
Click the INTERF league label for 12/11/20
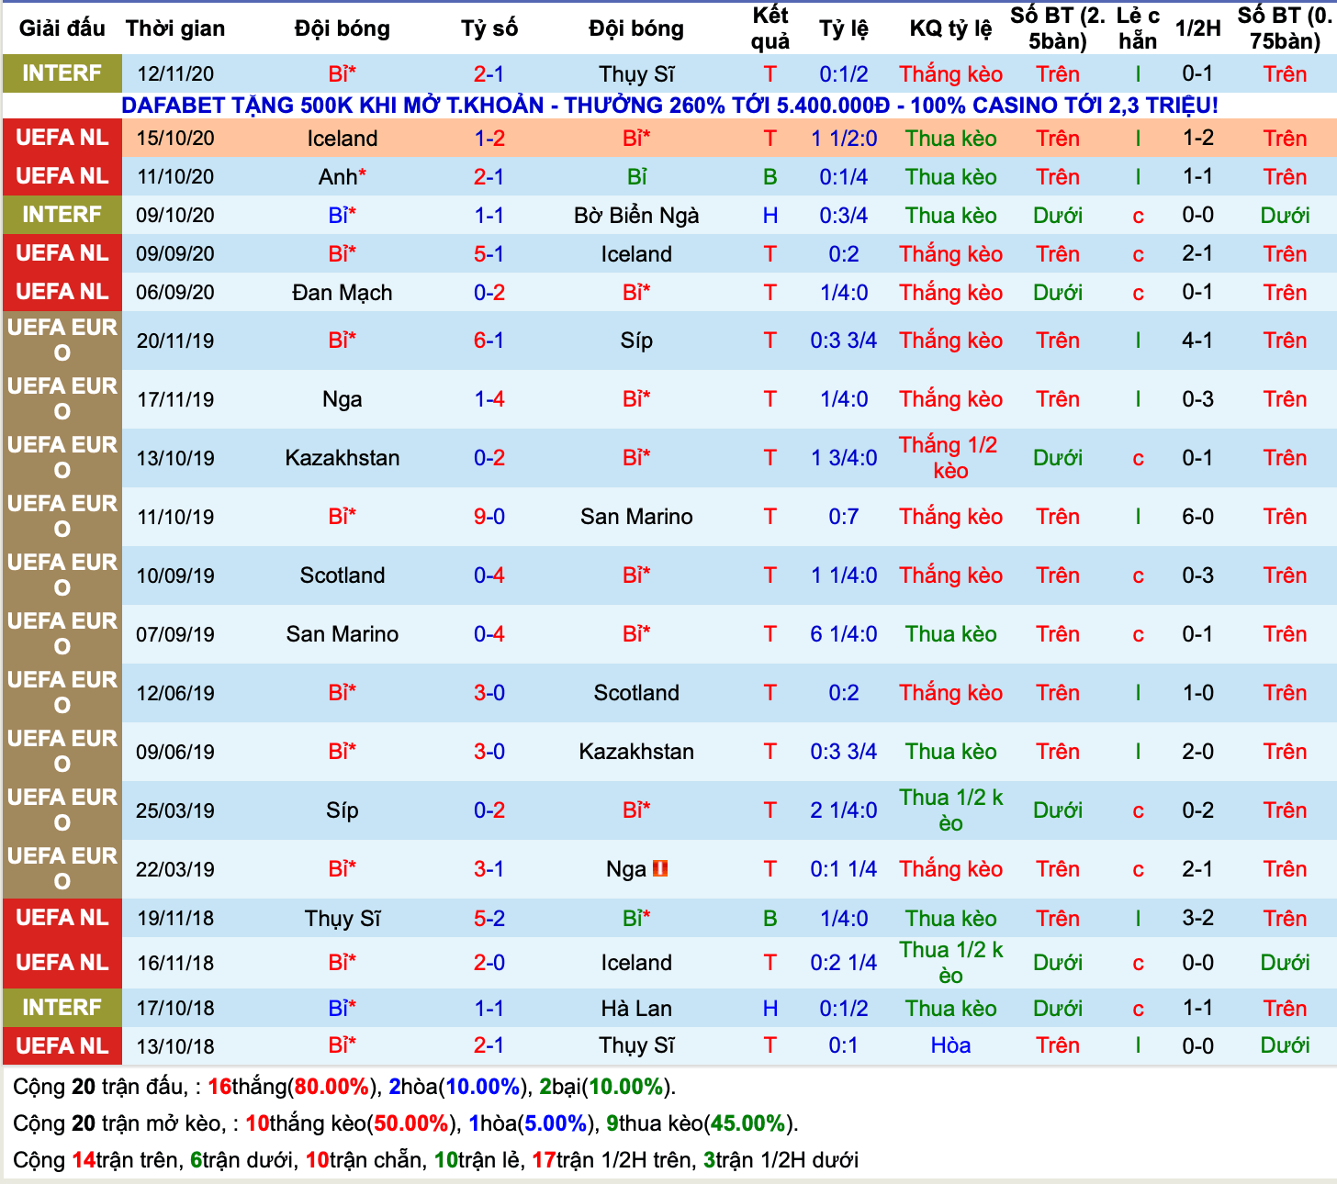point(62,73)
